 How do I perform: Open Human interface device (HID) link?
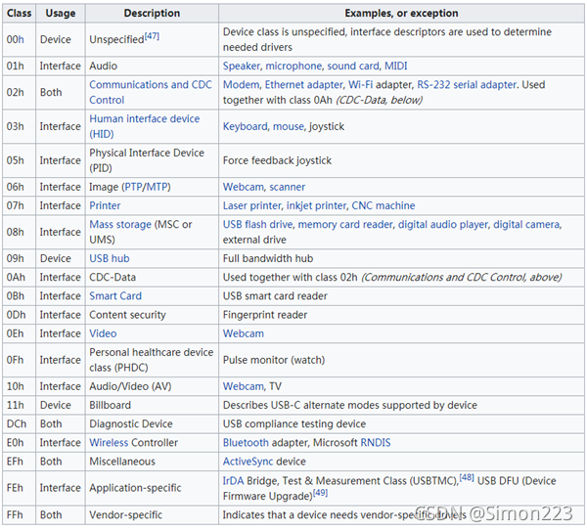pos(144,119)
